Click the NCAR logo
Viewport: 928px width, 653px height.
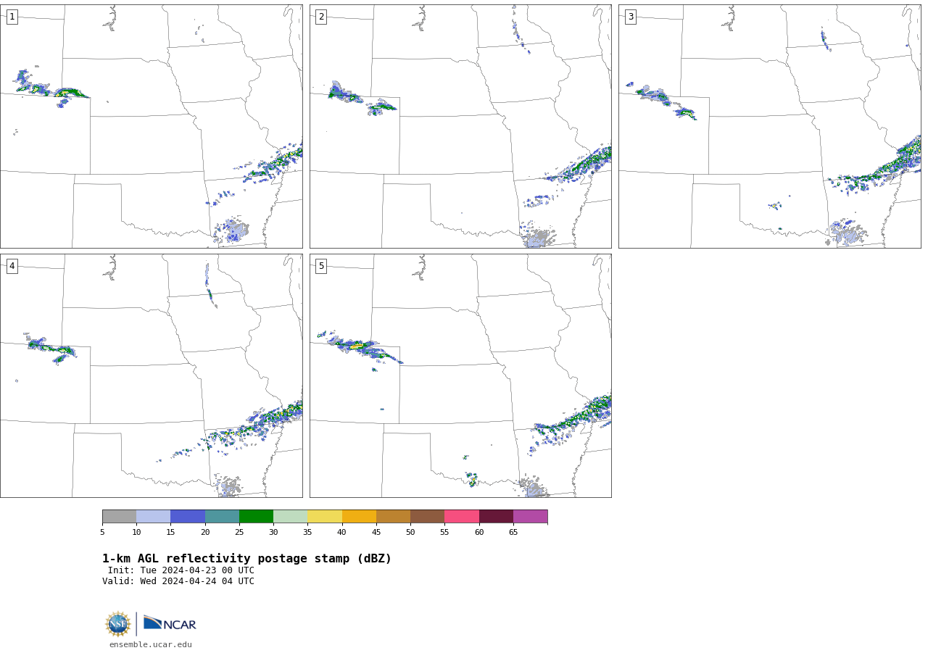(170, 623)
